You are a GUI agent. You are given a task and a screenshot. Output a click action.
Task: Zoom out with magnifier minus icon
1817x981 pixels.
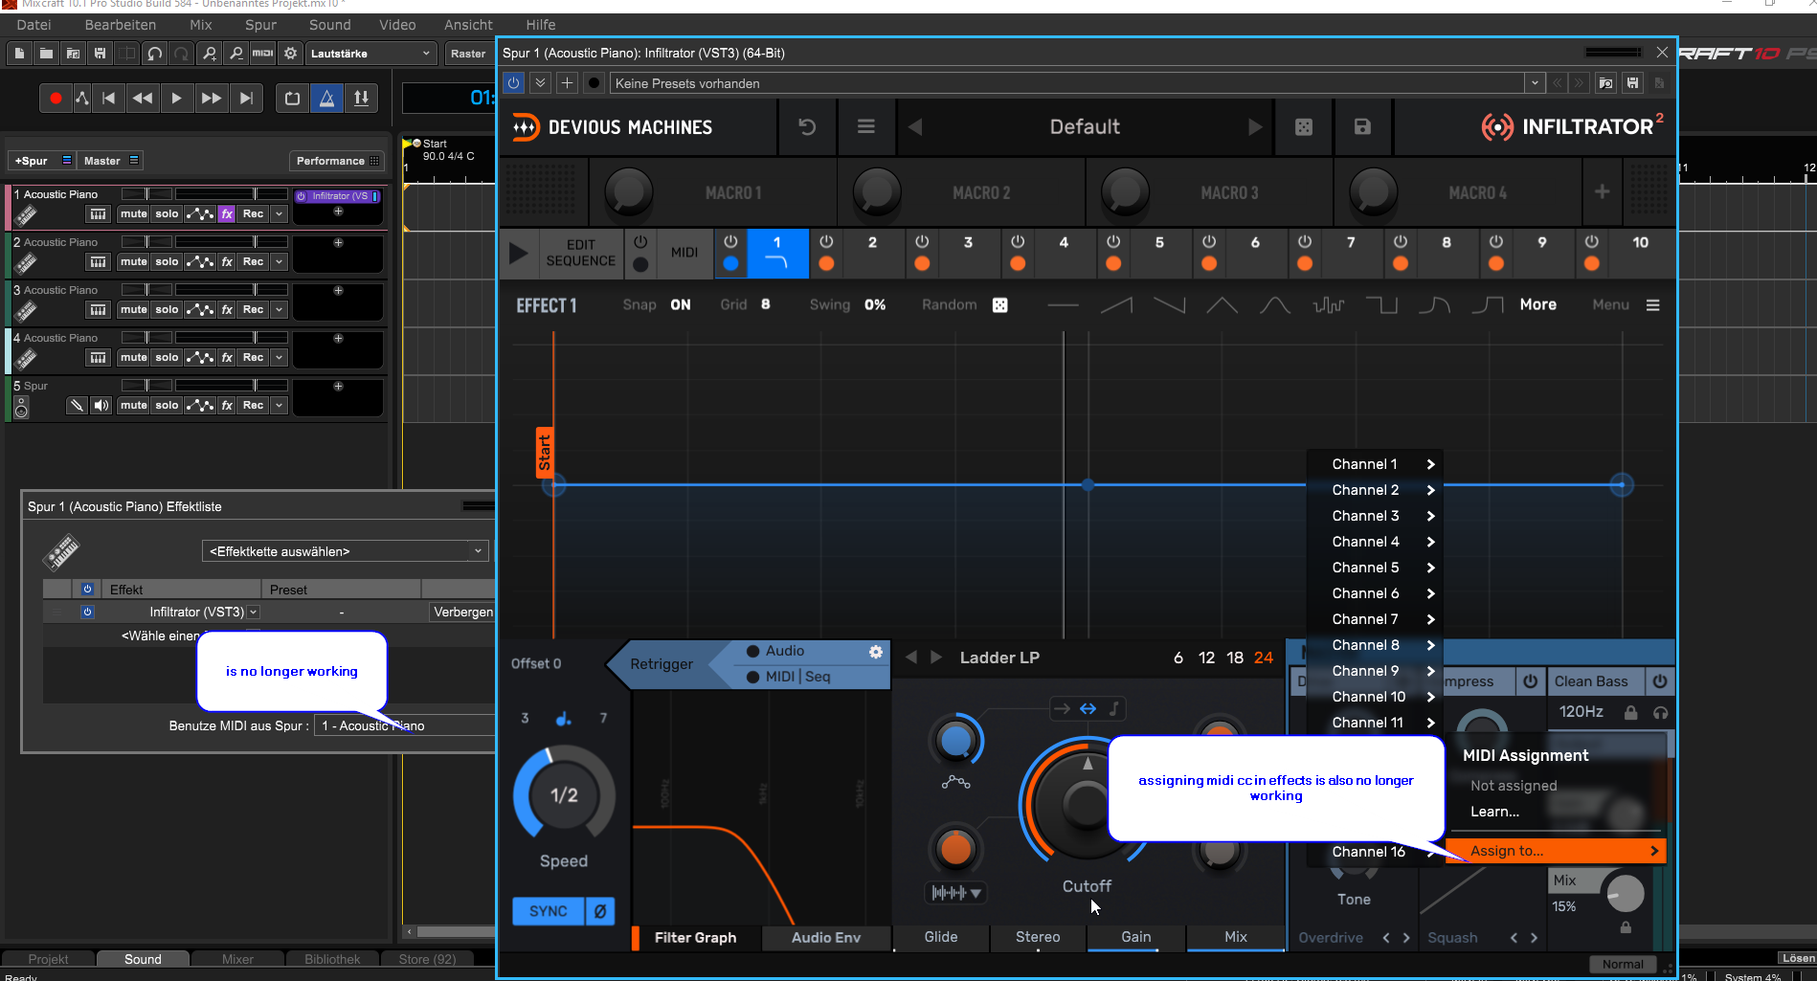[x=236, y=54]
